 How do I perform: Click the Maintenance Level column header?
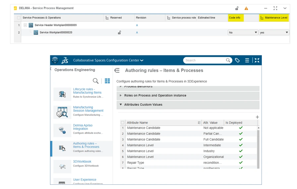point(274,18)
